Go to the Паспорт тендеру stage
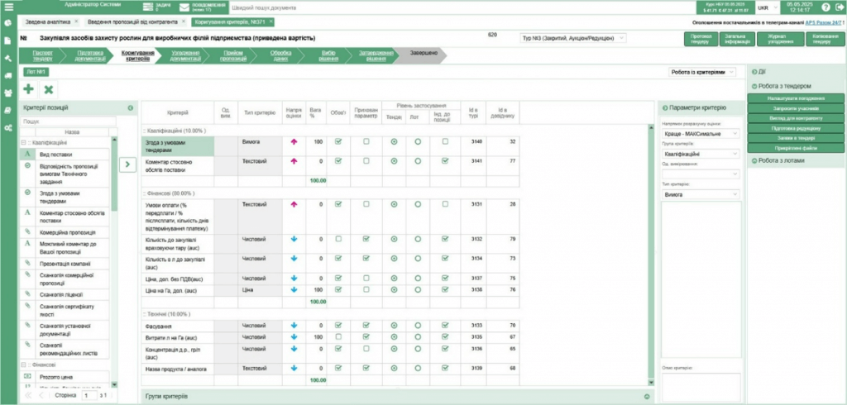The image size is (847, 405). 42,55
